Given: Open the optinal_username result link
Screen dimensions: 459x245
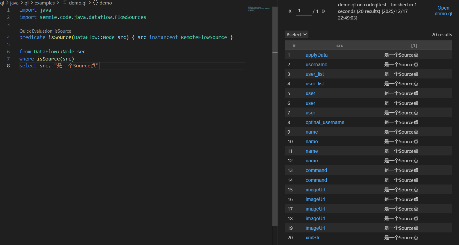Looking at the screenshot, I should click(x=325, y=122).
